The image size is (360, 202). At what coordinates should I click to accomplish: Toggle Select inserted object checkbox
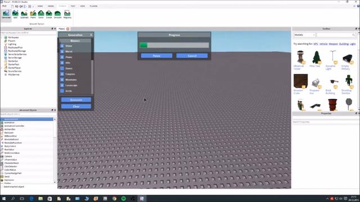tap(2, 187)
